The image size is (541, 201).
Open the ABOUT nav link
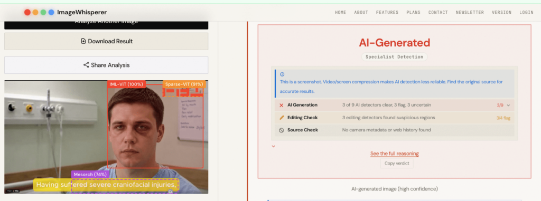tap(361, 13)
